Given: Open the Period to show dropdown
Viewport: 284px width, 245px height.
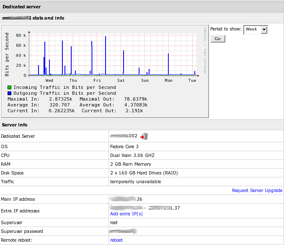Looking at the screenshot, I should [x=256, y=29].
